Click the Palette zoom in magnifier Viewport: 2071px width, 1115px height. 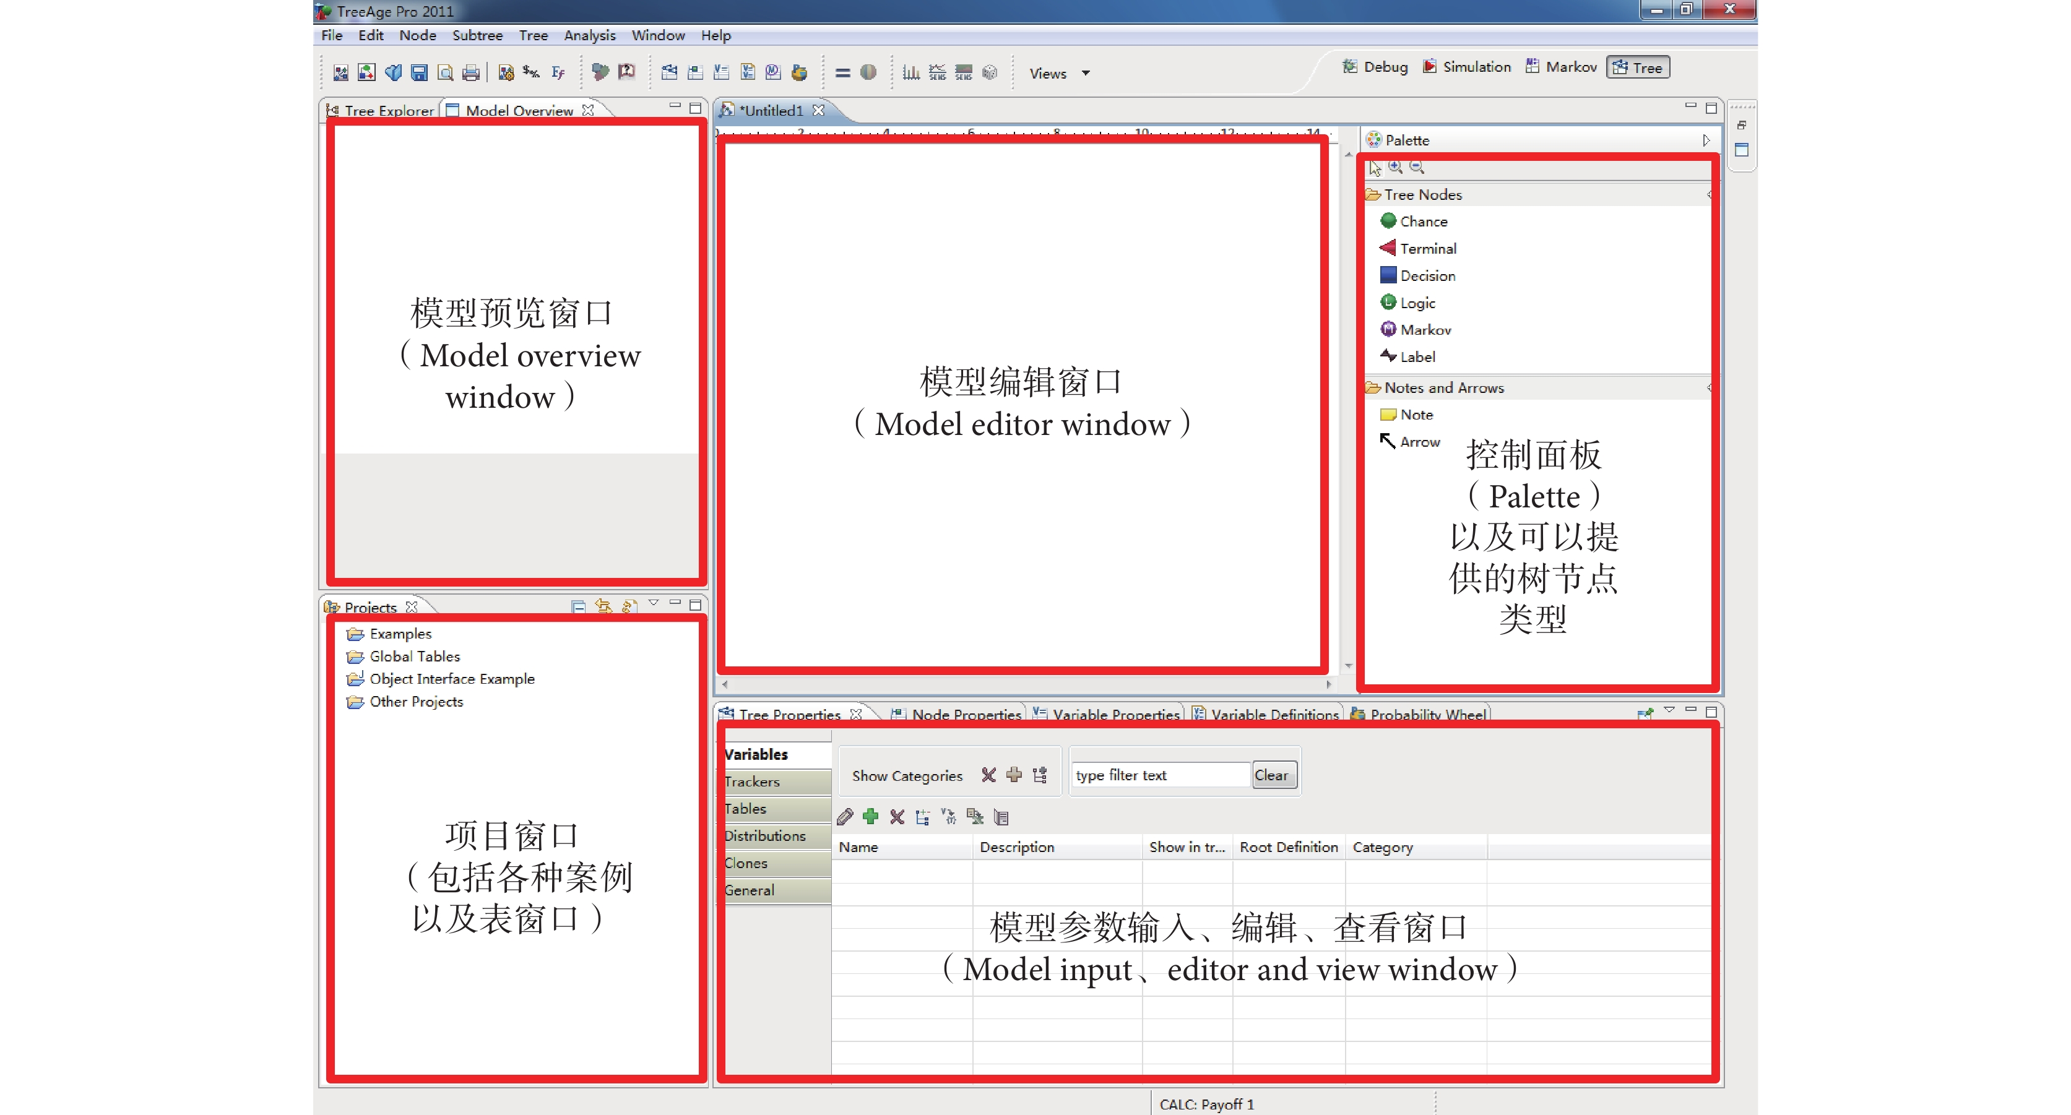coord(1396,167)
